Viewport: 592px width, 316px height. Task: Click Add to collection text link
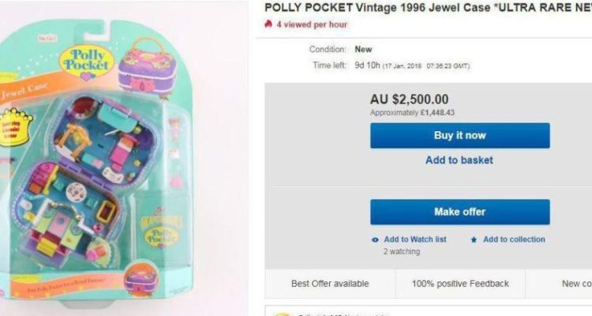514,239
